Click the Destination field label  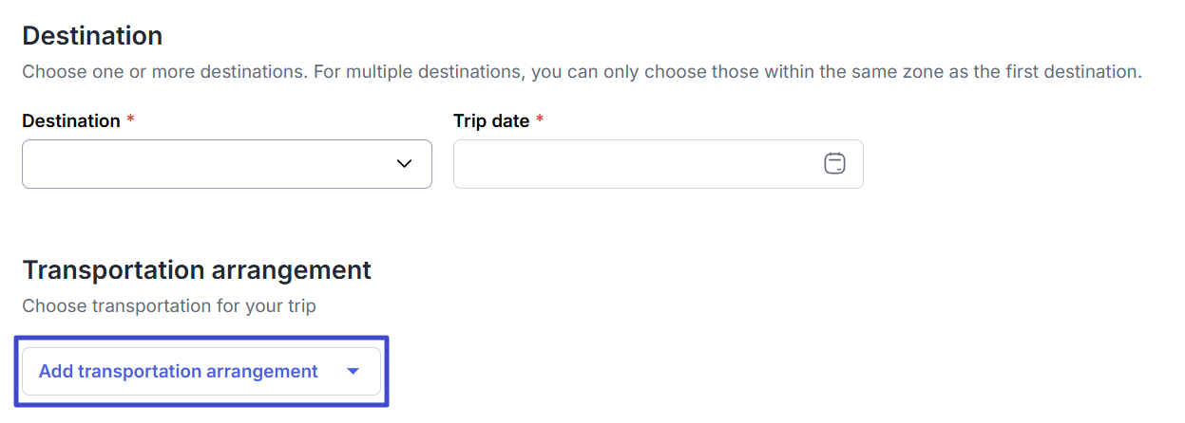pos(71,121)
